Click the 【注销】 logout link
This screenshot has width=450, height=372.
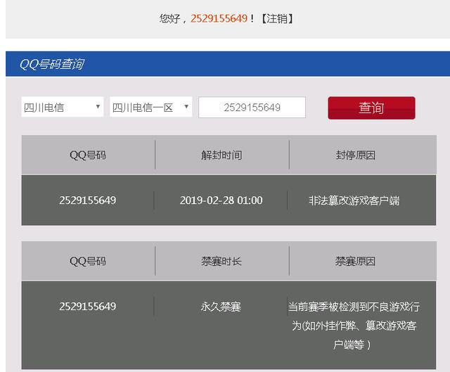(x=277, y=18)
